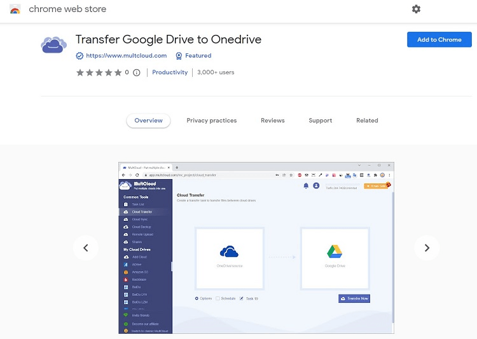Click the '3,000+ users' text
Viewport: 477px width, 339px height.
(x=216, y=72)
